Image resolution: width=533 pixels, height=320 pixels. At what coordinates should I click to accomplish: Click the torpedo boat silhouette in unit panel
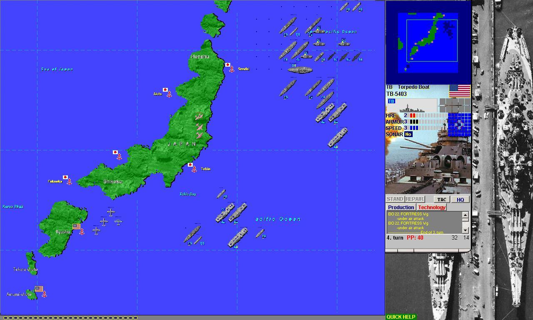coord(412,108)
